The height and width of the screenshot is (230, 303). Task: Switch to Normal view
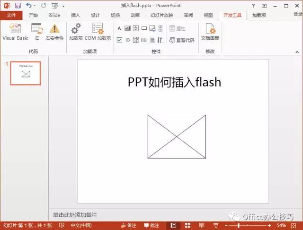click(x=173, y=225)
